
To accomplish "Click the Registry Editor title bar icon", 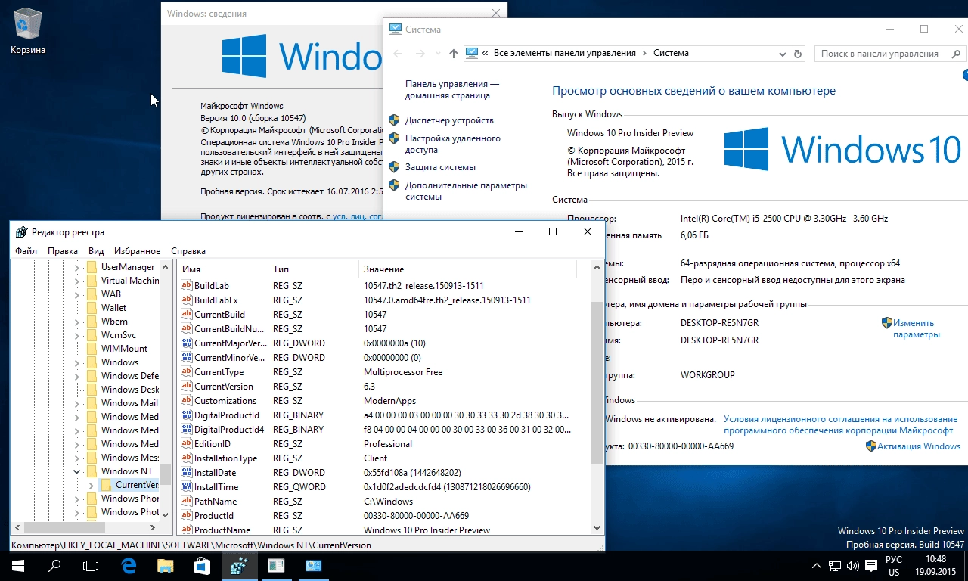I will (21, 232).
